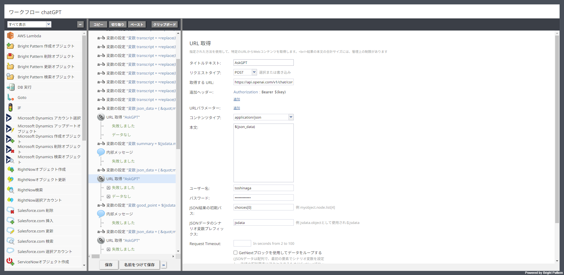This screenshot has height=275, width=564.
Task: Open the クリップボード toolbar item
Action: point(164,24)
